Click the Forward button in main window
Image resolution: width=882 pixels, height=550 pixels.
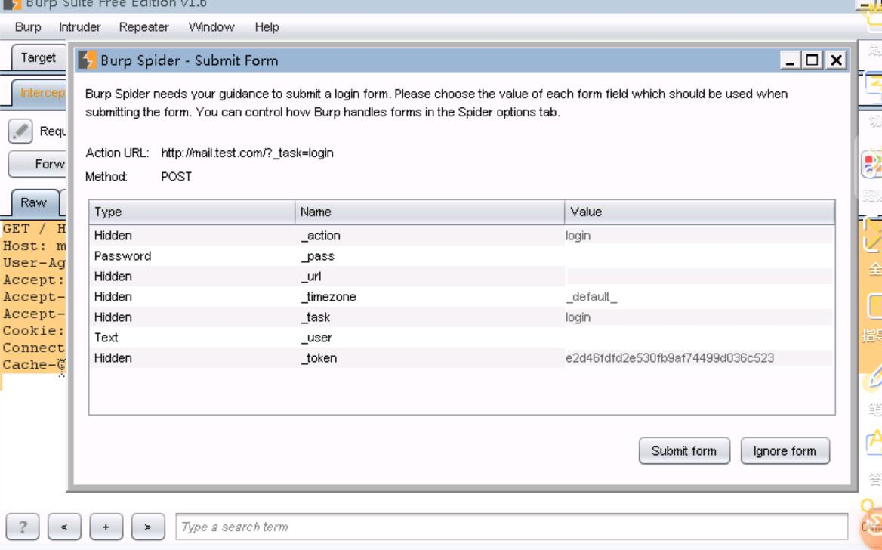38,165
